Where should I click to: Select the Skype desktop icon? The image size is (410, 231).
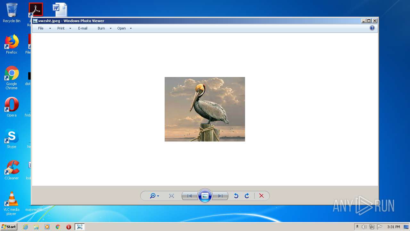point(12,139)
